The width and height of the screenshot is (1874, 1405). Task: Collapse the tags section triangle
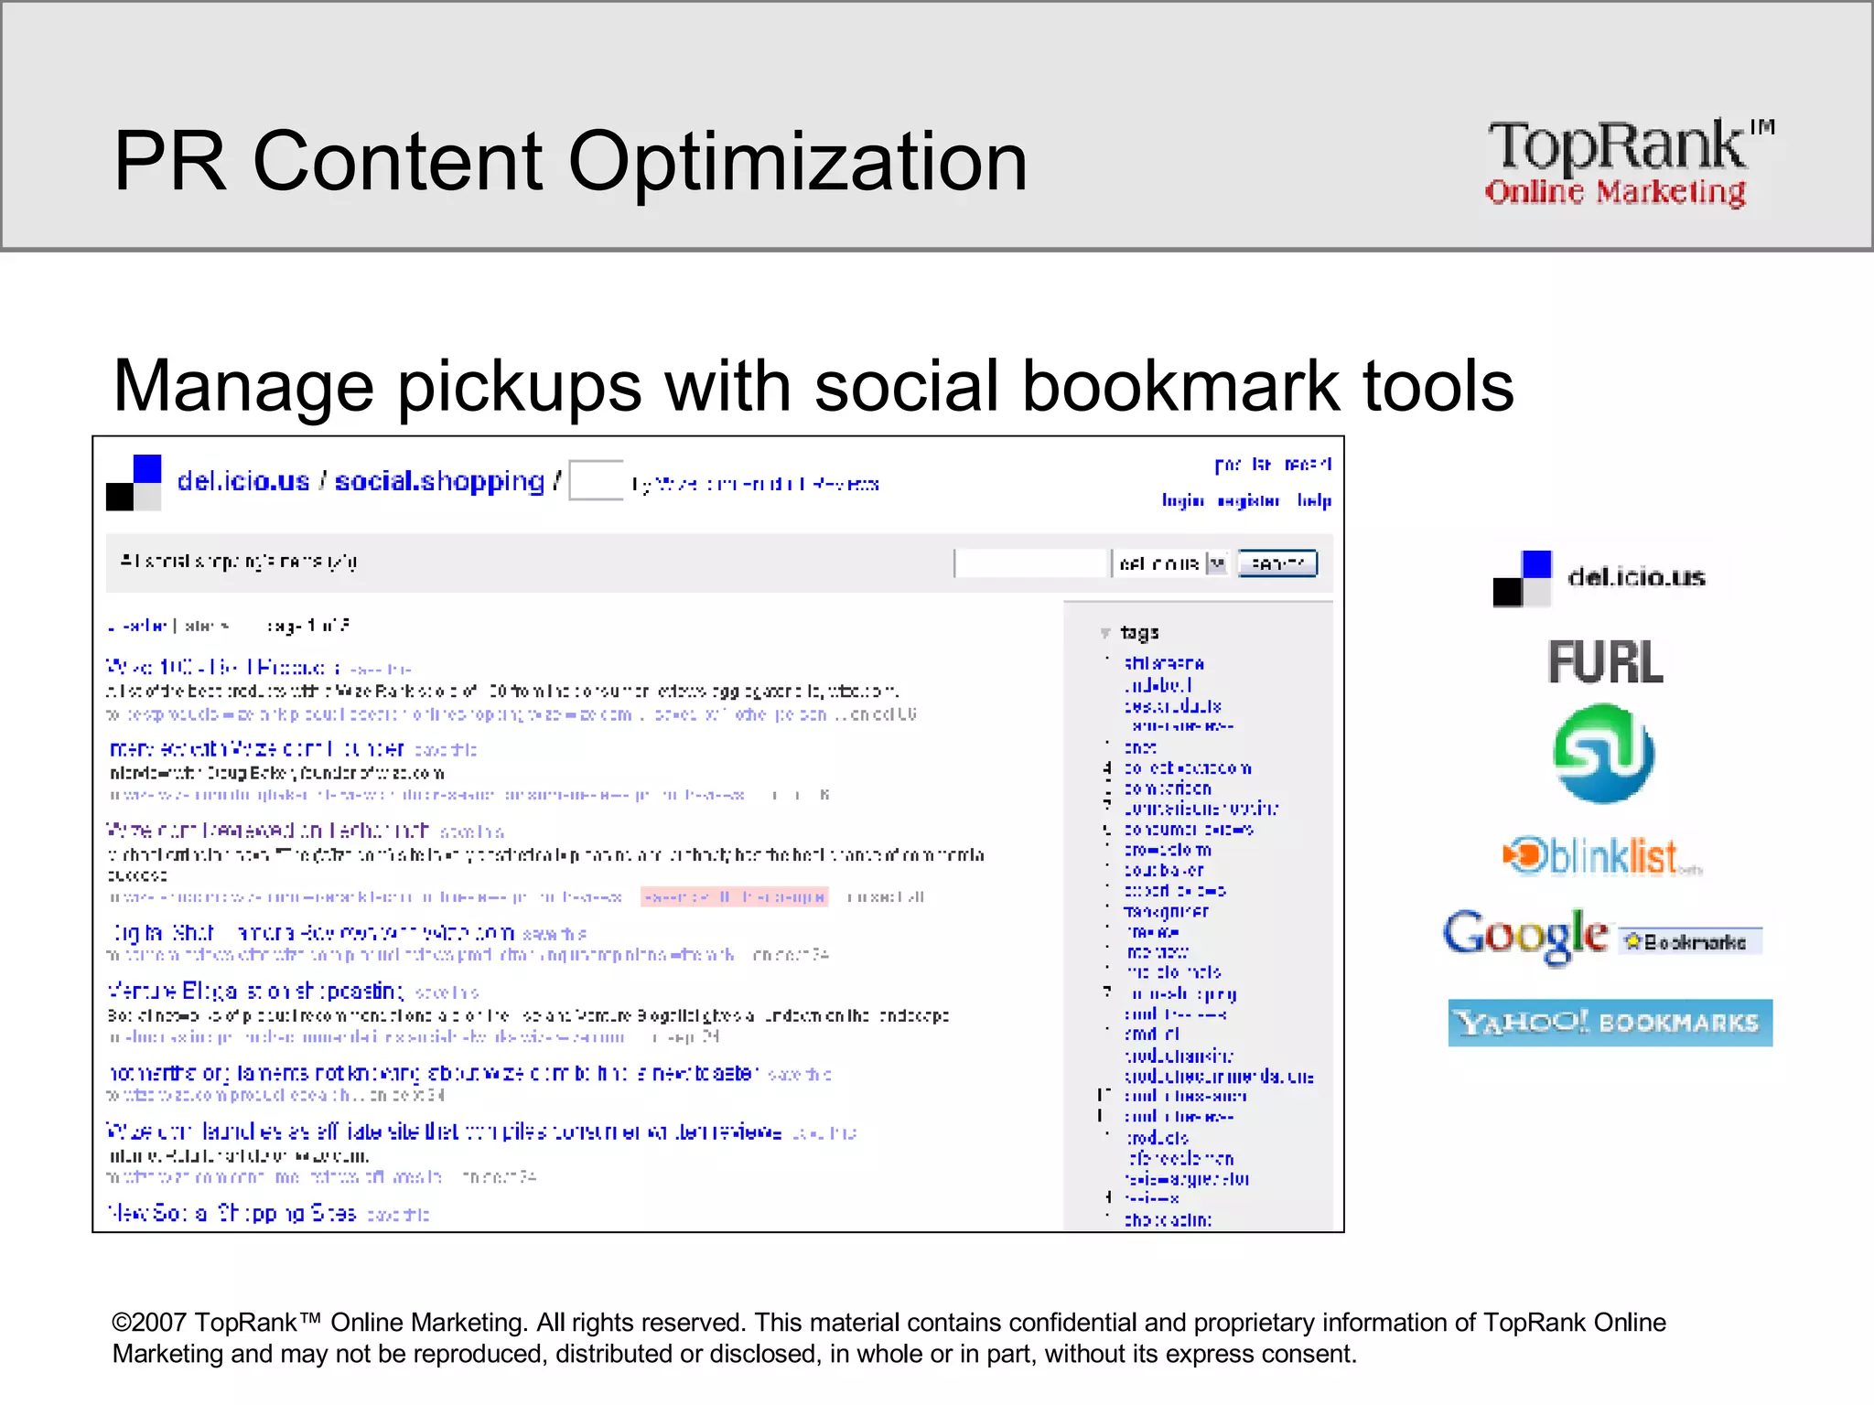pyautogui.click(x=1105, y=633)
